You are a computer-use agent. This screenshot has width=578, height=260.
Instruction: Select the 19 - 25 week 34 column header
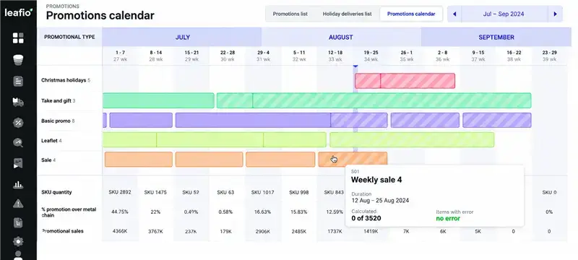click(x=371, y=56)
